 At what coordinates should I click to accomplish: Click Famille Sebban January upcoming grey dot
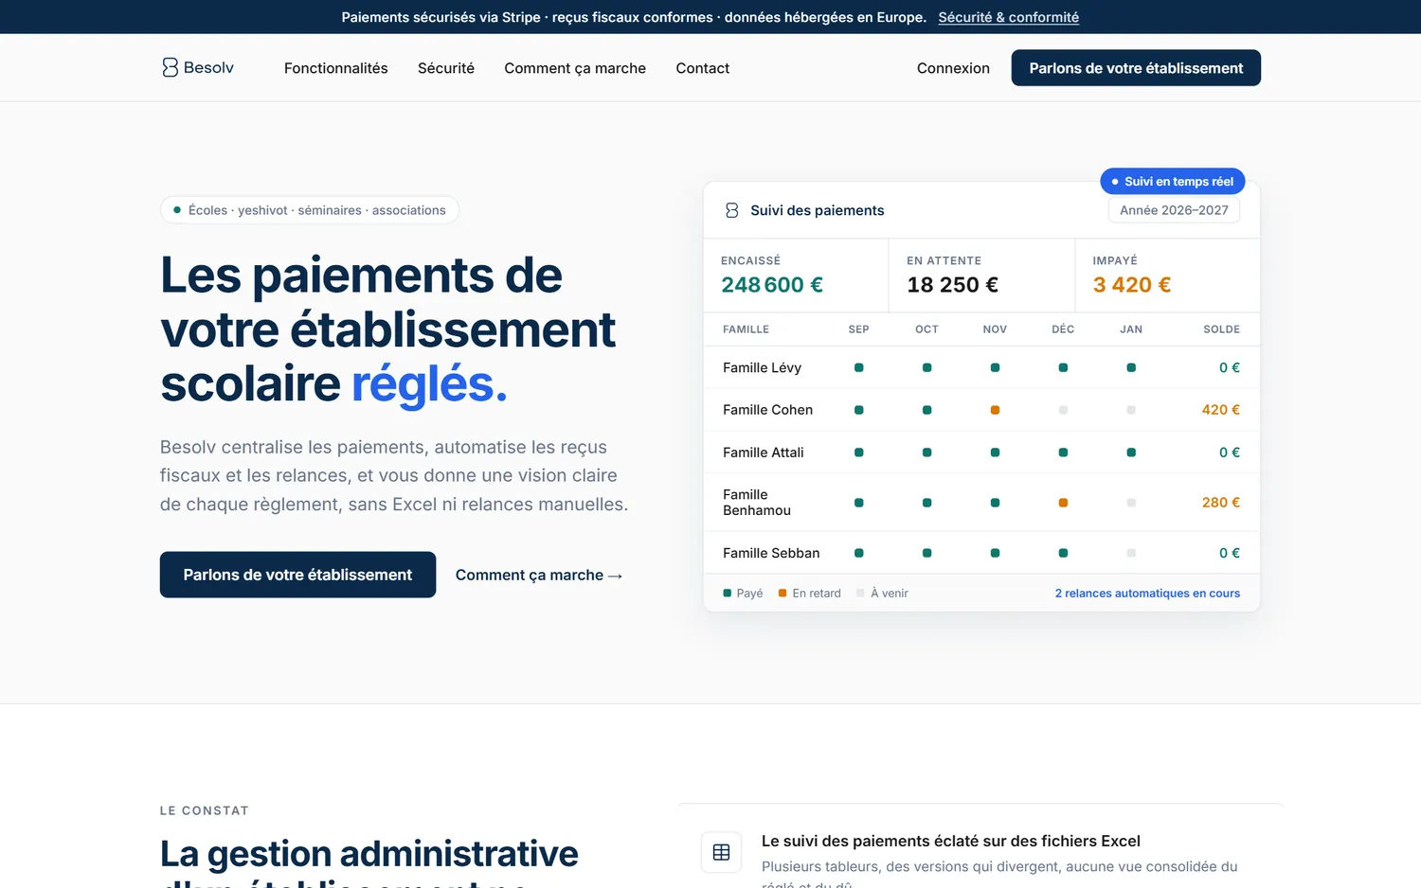point(1131,553)
